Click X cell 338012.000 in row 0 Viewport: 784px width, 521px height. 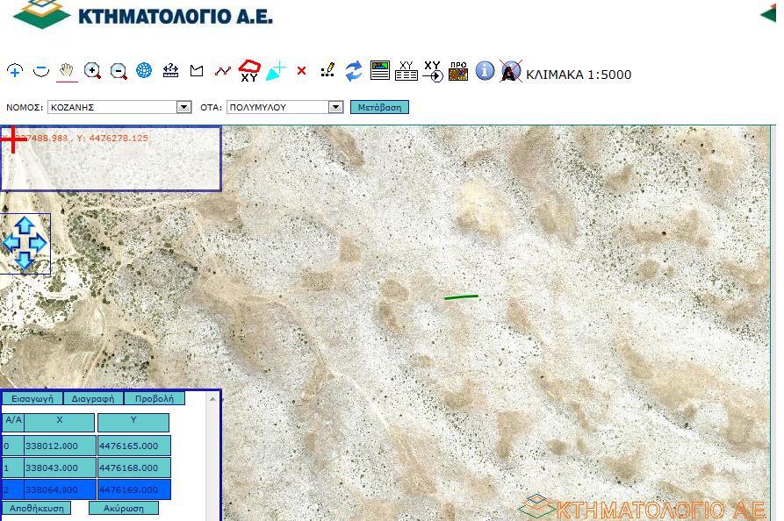pyautogui.click(x=60, y=446)
